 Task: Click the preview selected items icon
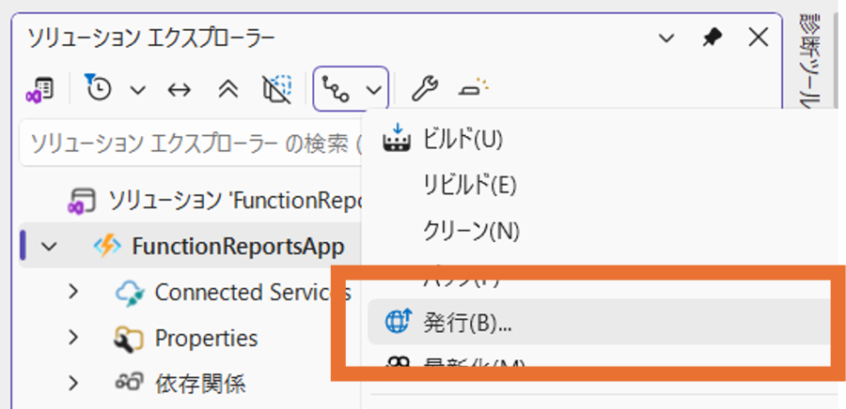pos(474,88)
